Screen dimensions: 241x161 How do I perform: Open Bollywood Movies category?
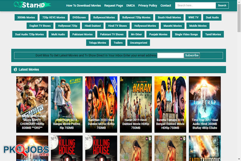pyautogui.click(x=104, y=17)
